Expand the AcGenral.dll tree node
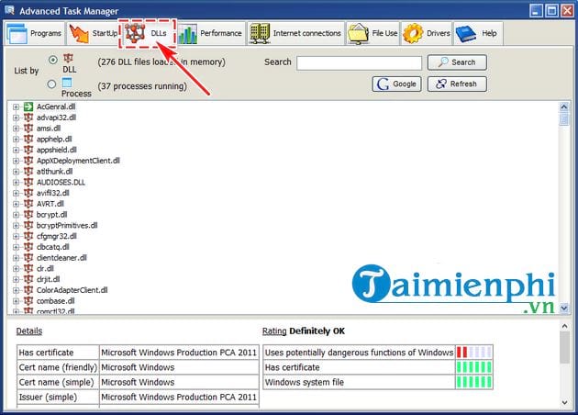The height and width of the screenshot is (415, 578). 16,107
